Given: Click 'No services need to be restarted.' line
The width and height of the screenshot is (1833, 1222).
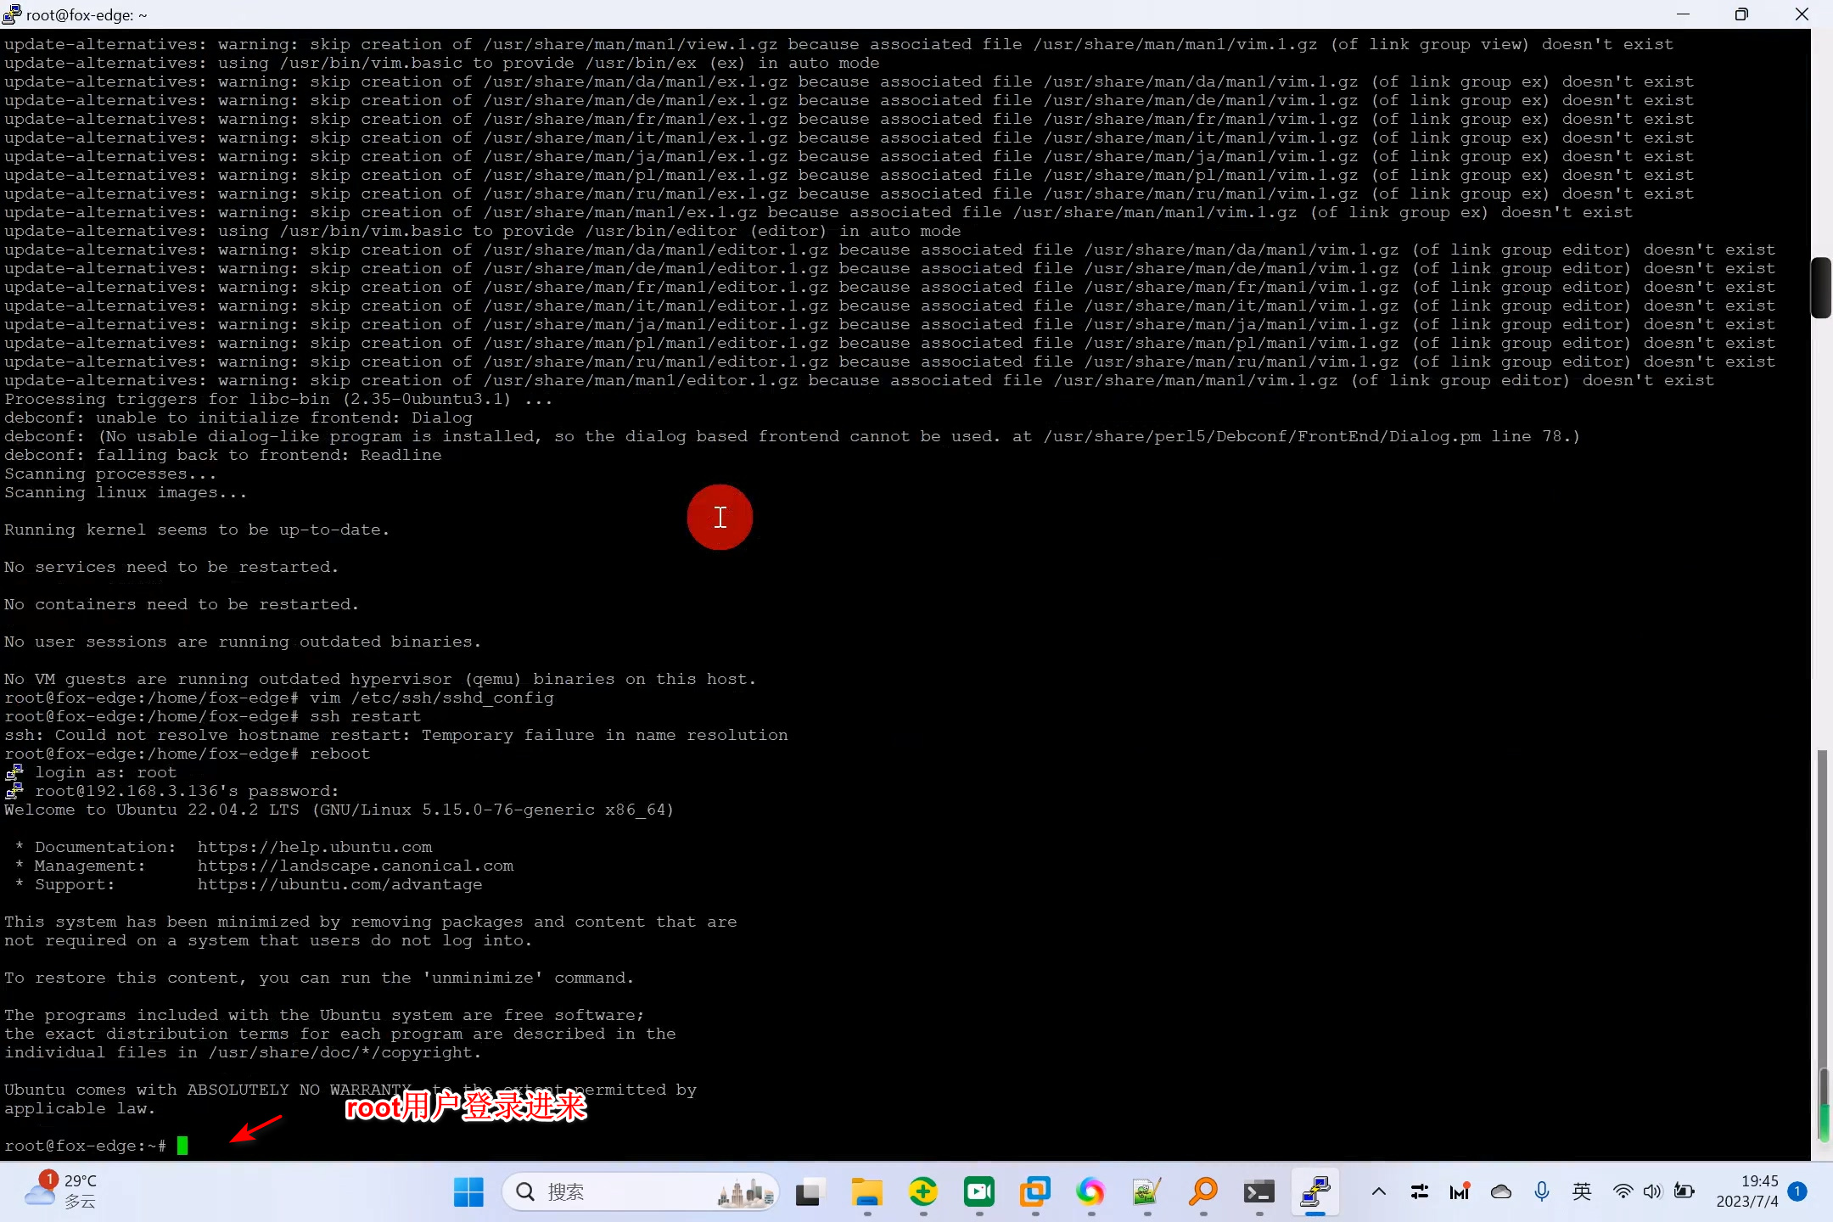Looking at the screenshot, I should coord(171,567).
